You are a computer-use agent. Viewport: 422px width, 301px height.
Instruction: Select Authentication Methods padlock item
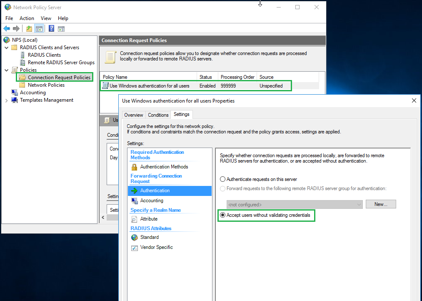pyautogui.click(x=164, y=167)
